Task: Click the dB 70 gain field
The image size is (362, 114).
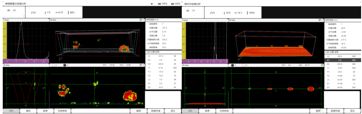Action: 193,12
